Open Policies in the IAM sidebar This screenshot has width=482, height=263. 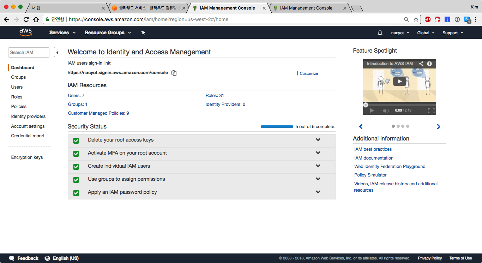tap(19, 106)
